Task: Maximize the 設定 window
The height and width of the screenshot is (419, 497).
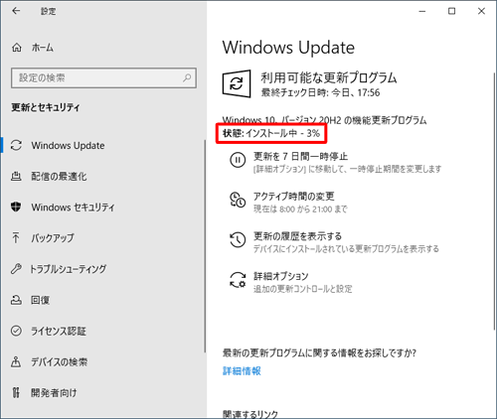Action: (451, 11)
